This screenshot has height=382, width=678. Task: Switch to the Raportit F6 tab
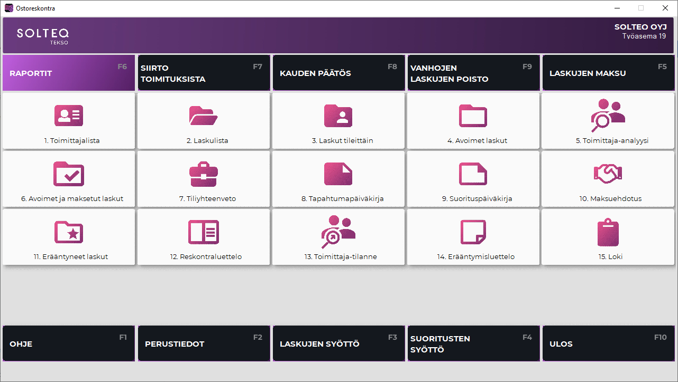point(69,73)
